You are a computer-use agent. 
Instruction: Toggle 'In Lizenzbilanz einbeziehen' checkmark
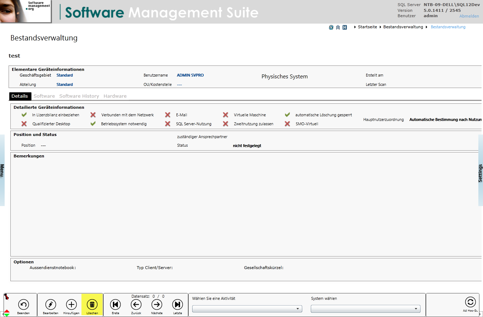[x=24, y=115]
